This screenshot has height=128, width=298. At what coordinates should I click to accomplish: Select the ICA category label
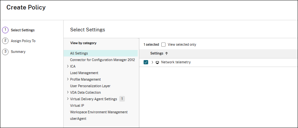pyautogui.click(x=73, y=67)
